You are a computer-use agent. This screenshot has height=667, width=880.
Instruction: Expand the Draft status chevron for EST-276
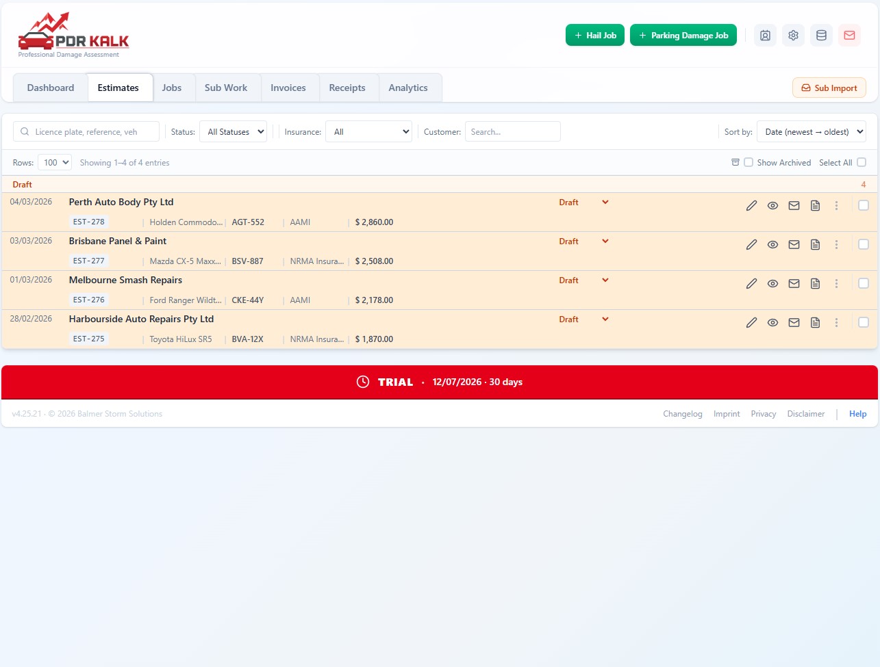(x=605, y=280)
